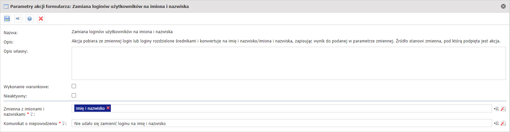Open help via blue question mark icon
The width and height of the screenshot is (510, 132).
click(30, 19)
